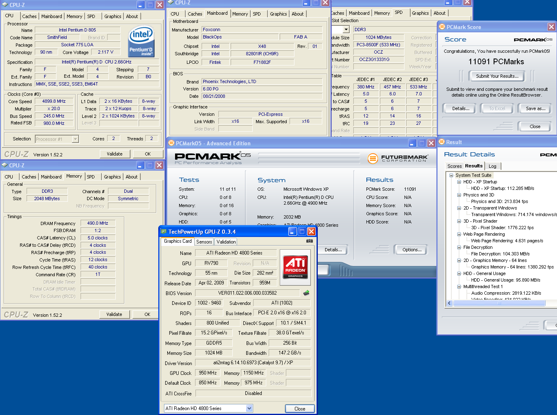
Task: Click the 11091 PCMarks score text
Action: point(496,62)
